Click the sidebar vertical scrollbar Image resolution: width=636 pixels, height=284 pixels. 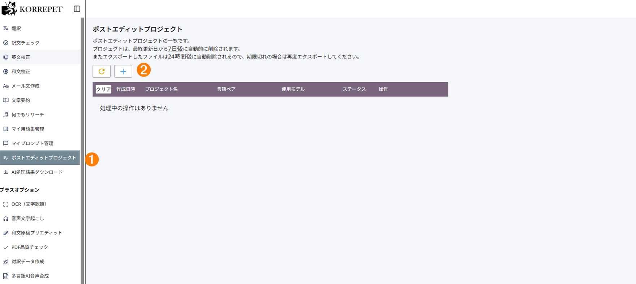click(82, 151)
